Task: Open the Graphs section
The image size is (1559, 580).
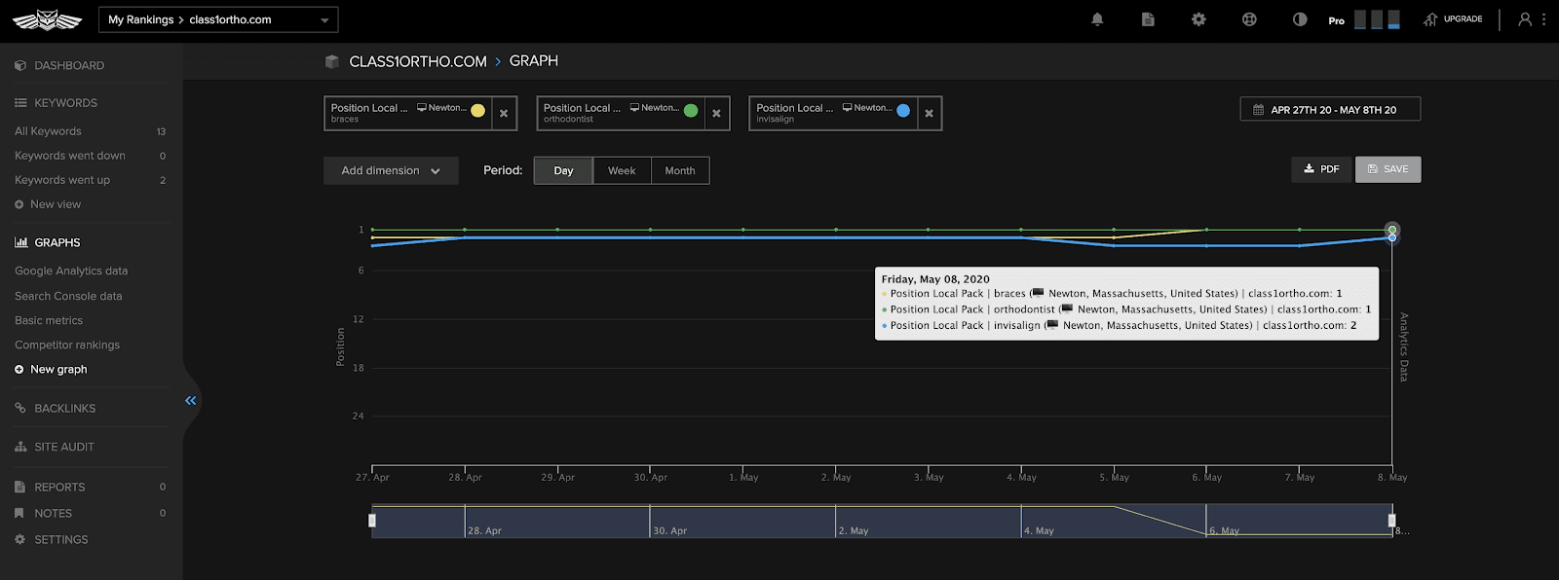Action: pos(48,242)
